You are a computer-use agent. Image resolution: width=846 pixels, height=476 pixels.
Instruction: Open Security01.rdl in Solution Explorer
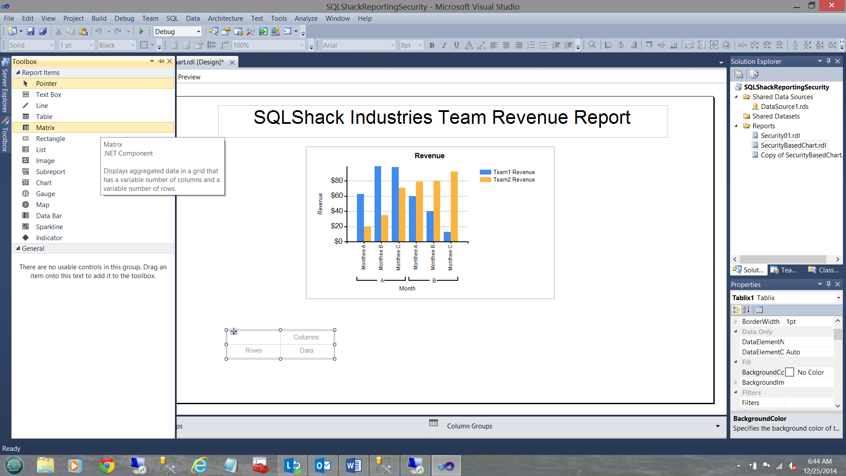(x=780, y=136)
